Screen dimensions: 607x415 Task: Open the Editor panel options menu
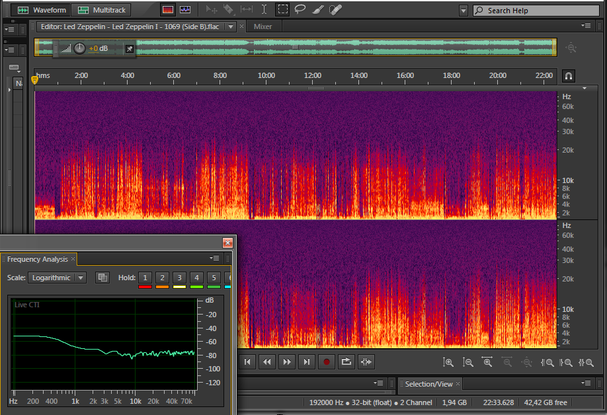click(586, 26)
